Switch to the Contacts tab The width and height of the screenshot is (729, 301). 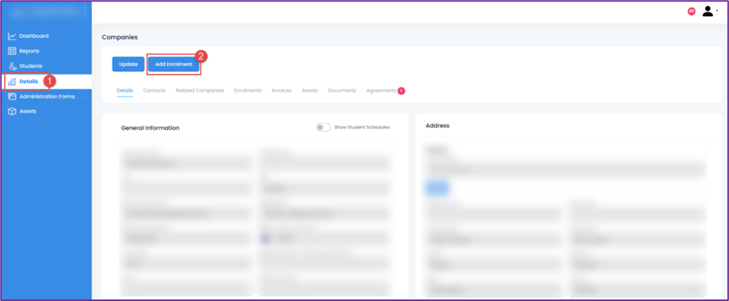point(154,90)
